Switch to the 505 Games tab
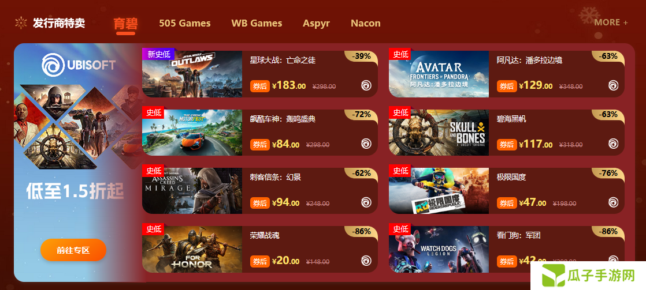 [184, 24]
